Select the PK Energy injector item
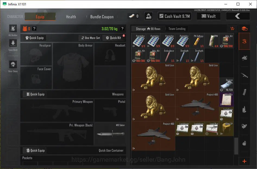Screen dimensions: 257x169 tap(197, 41)
